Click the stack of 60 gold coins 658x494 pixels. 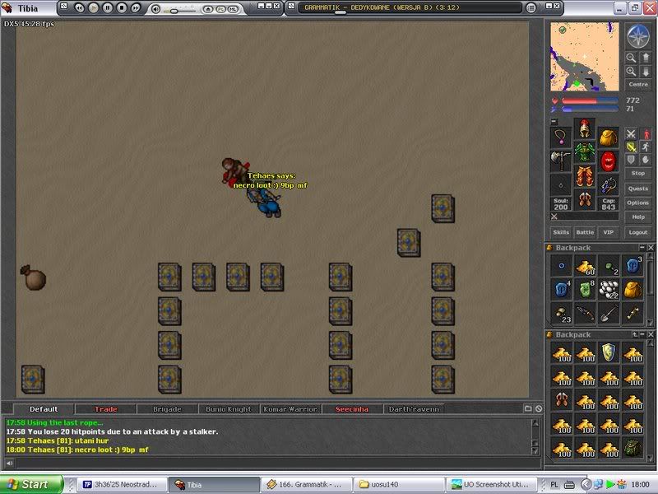[585, 266]
